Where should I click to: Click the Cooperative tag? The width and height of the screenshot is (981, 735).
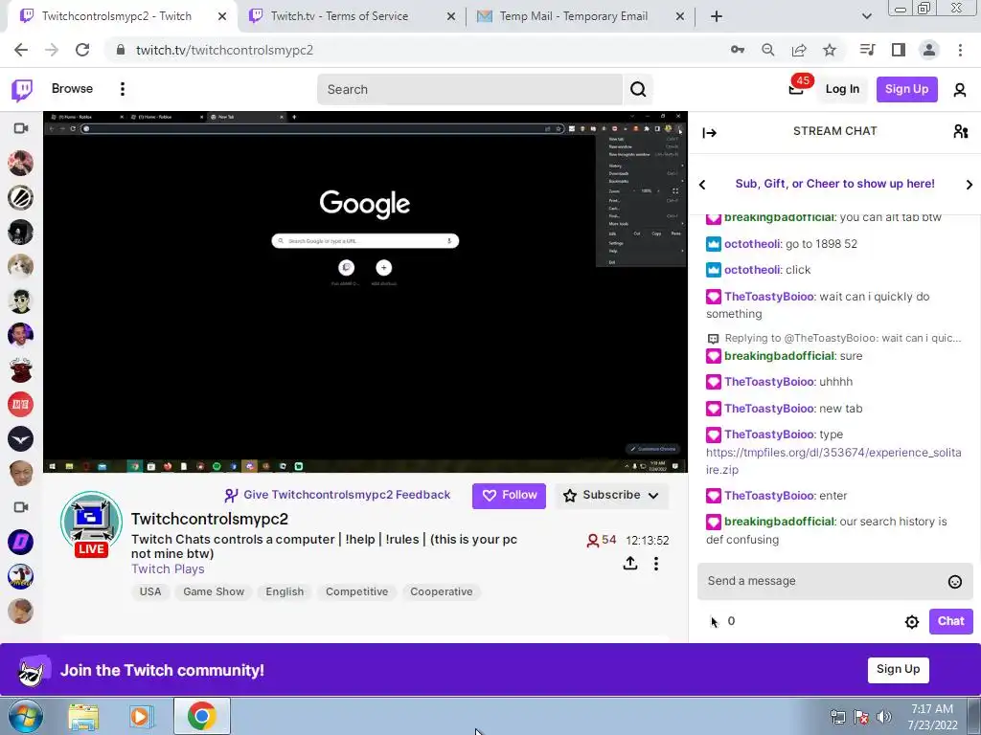[x=441, y=591]
